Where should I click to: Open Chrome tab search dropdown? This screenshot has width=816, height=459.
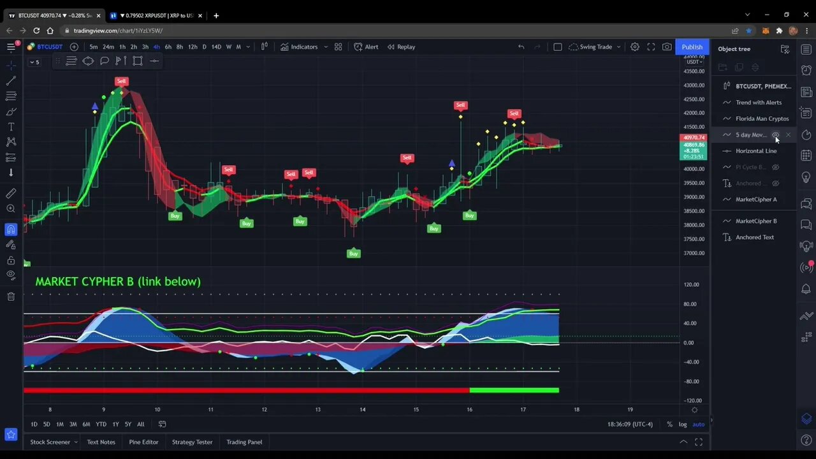(x=748, y=15)
